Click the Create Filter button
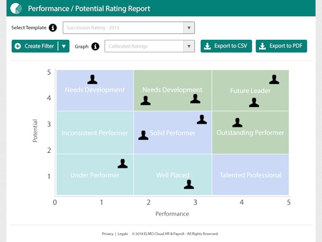Viewport: 322px width, 242px height. [x=35, y=46]
